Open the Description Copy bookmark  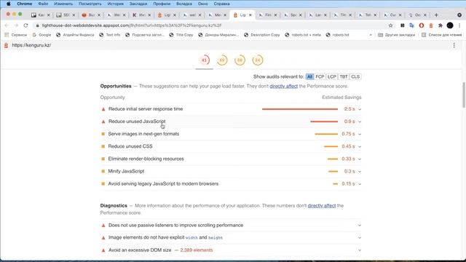click(262, 35)
